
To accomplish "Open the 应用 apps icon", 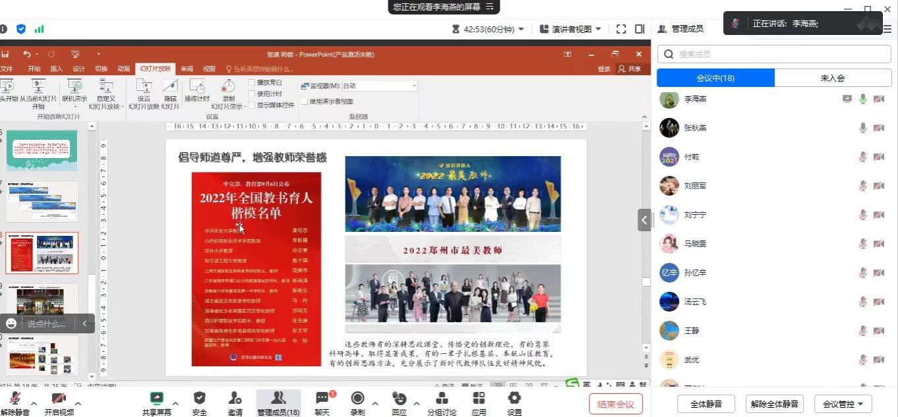I will click(x=479, y=398).
